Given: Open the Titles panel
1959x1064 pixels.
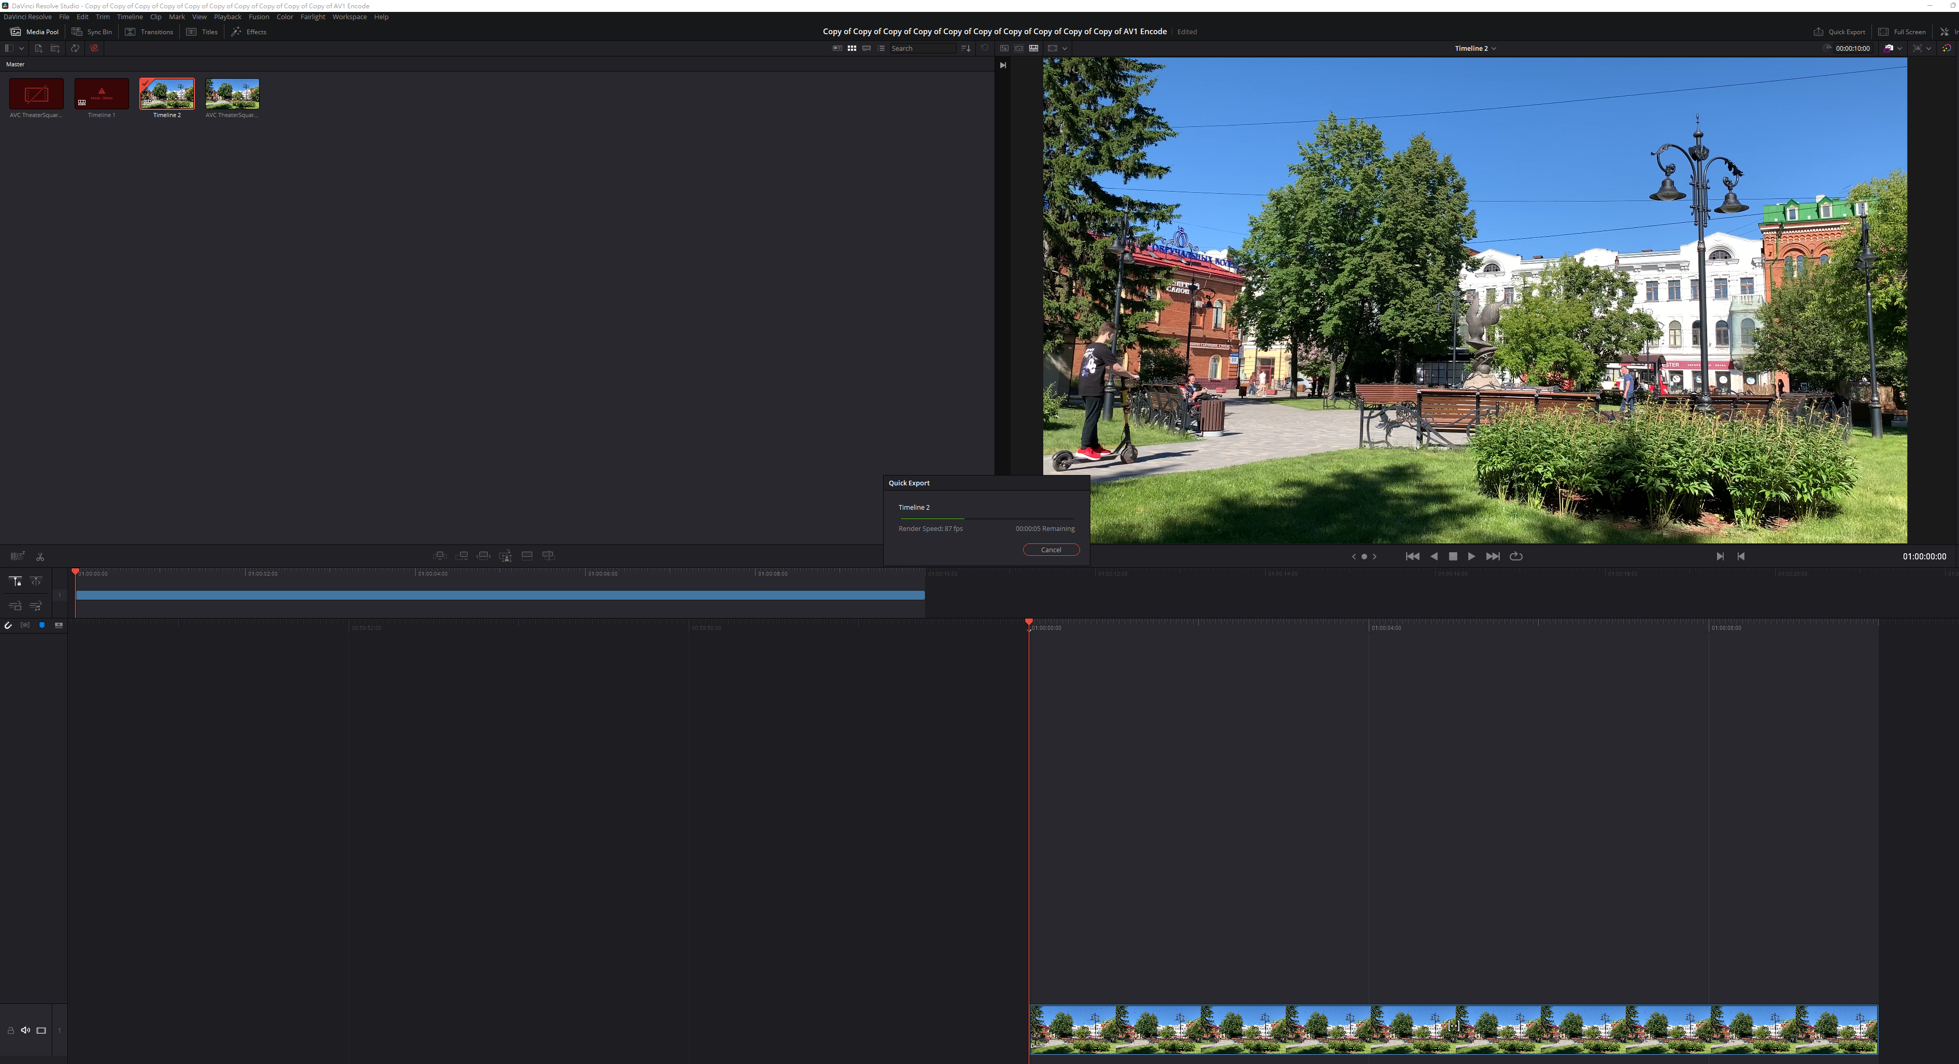Looking at the screenshot, I should [x=202, y=32].
